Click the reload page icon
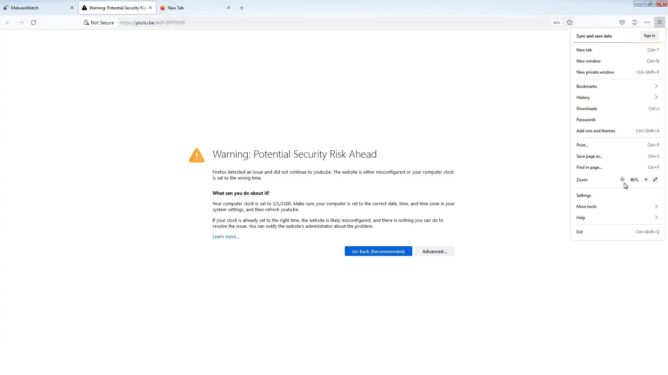 pos(33,23)
